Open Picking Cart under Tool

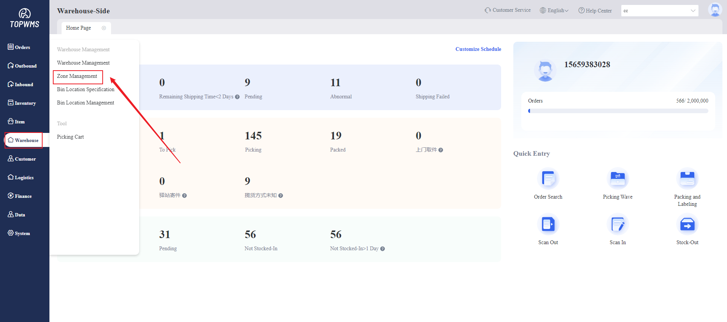70,137
